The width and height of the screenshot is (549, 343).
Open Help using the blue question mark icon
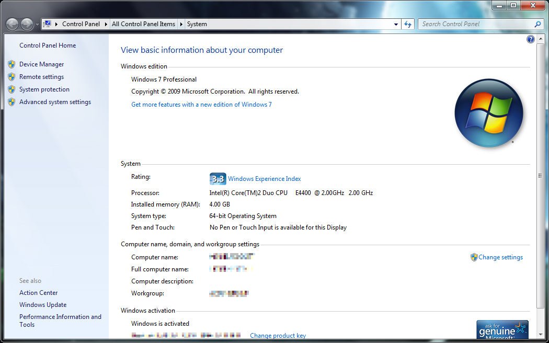pos(530,39)
